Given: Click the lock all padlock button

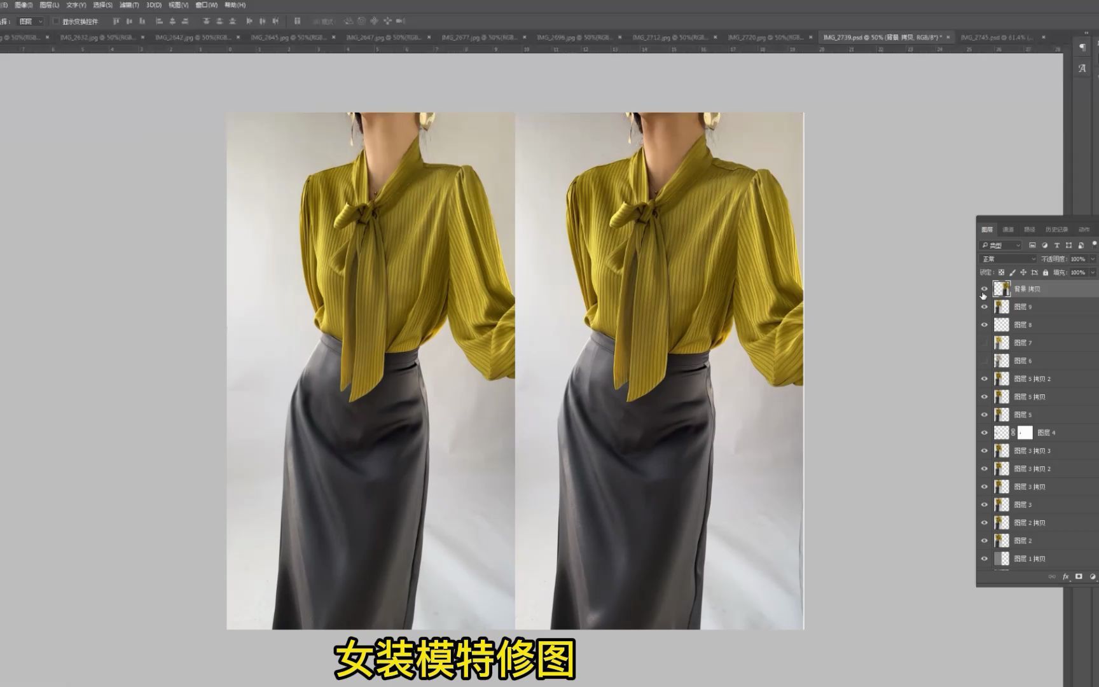Looking at the screenshot, I should click(1046, 272).
